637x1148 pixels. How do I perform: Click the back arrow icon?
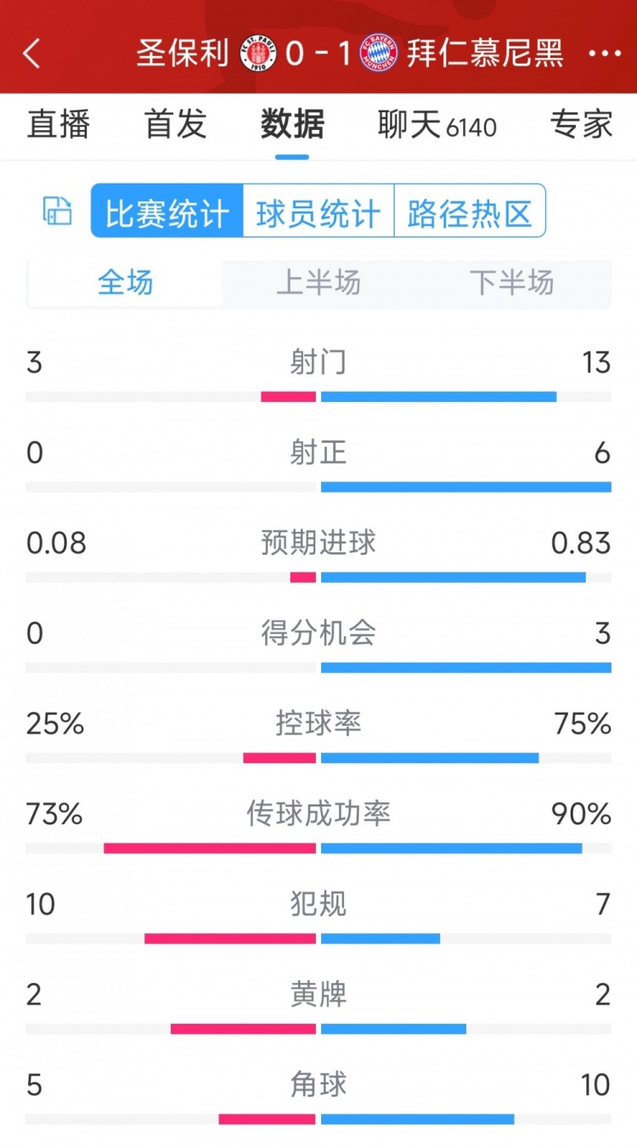click(x=32, y=54)
